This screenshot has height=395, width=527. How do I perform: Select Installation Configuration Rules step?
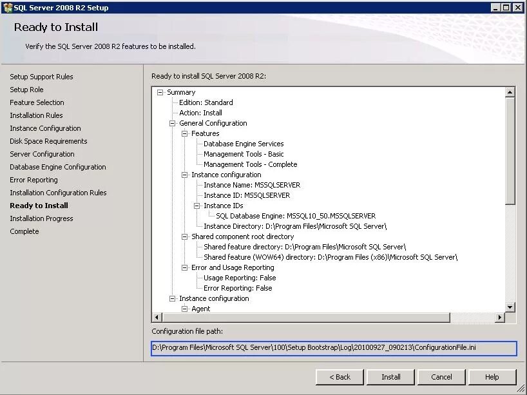tap(58, 193)
